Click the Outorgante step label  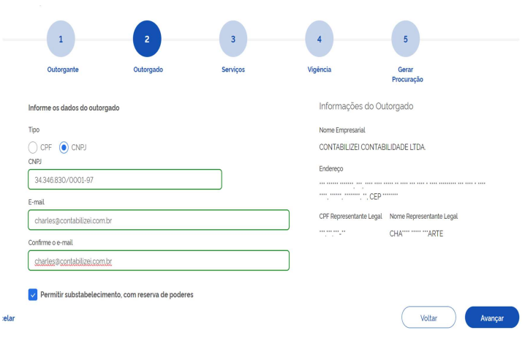point(63,70)
